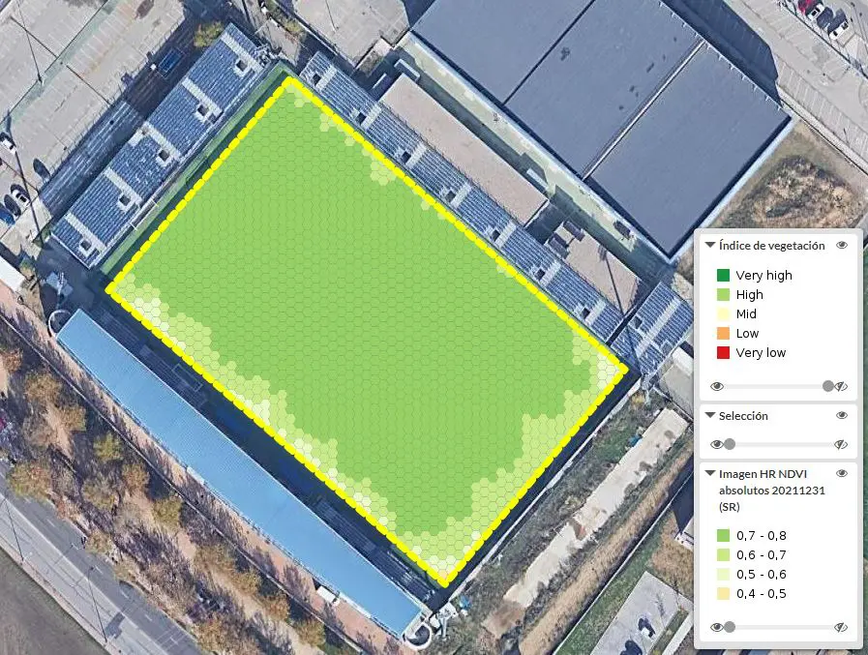Click the 0,6 - 0,7 NDVI swatch
The height and width of the screenshot is (655, 868).
[723, 554]
